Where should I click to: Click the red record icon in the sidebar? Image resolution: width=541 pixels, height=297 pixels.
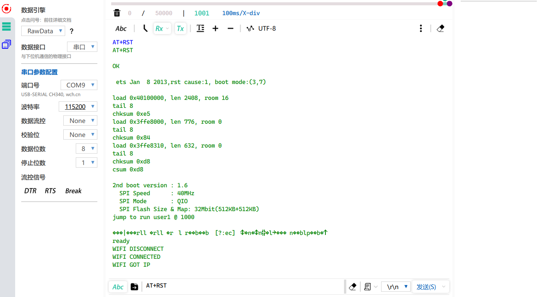[x=6, y=8]
